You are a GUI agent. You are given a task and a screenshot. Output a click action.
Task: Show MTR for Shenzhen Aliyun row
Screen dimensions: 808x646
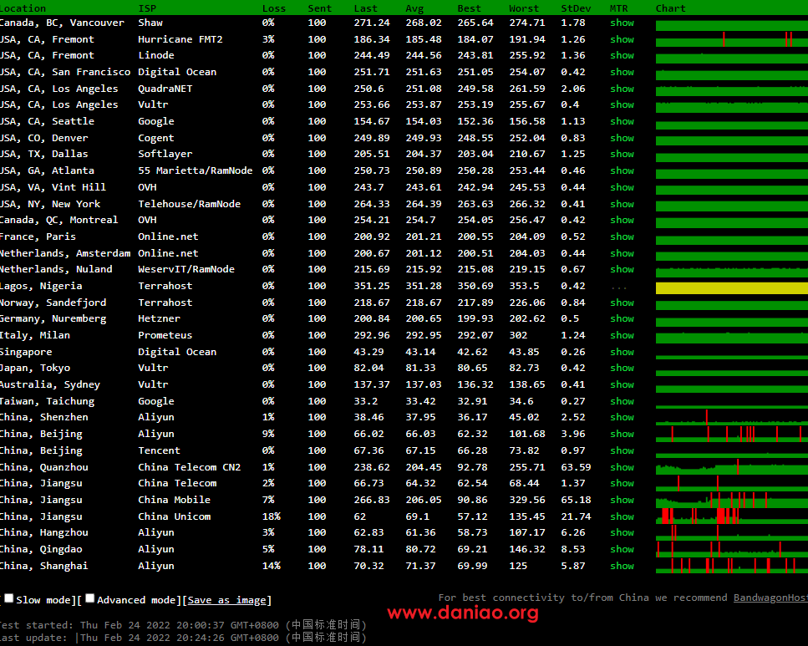click(622, 417)
